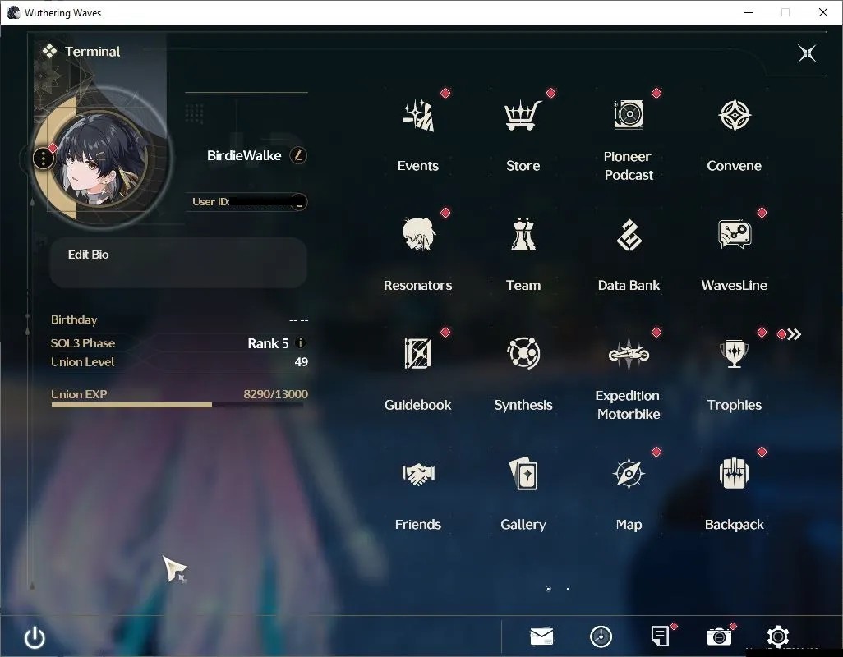Screen dimensions: 843x657
Task: Click the power exit icon
Action: [x=35, y=637]
